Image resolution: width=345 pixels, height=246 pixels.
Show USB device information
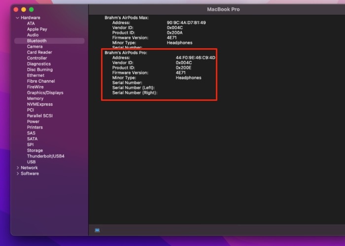[x=31, y=162]
